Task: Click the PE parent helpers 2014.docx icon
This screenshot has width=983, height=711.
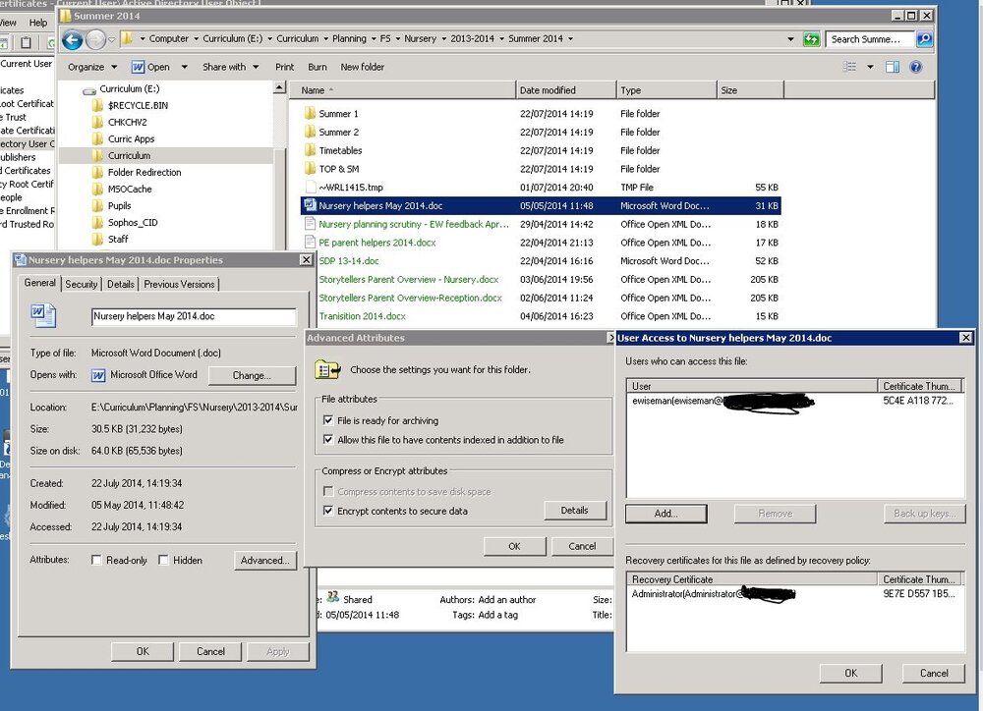Action: tap(309, 243)
